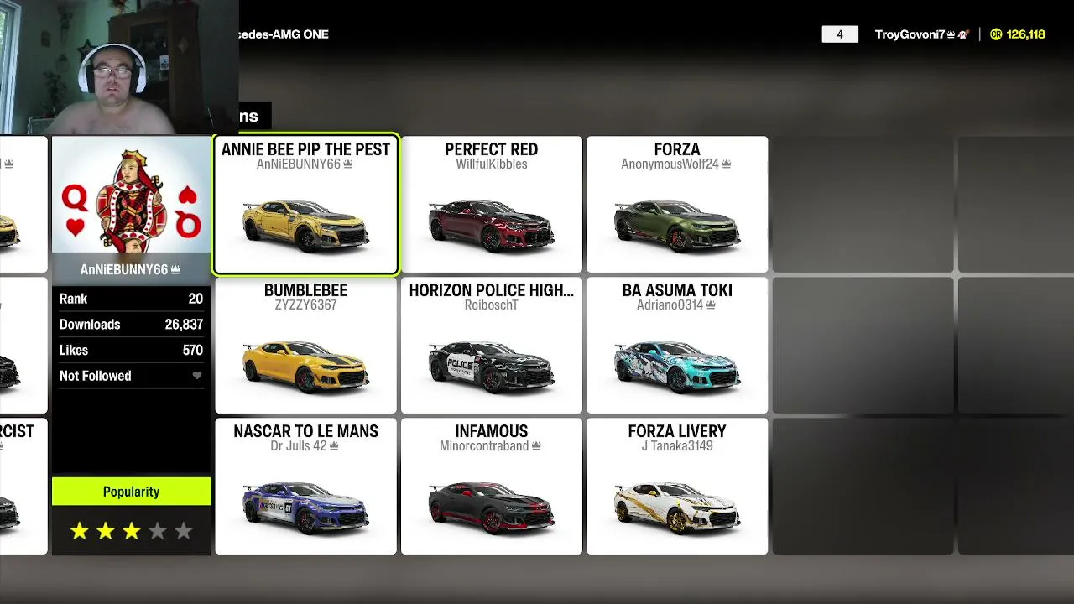Click the second yellow popularity star

click(x=106, y=530)
